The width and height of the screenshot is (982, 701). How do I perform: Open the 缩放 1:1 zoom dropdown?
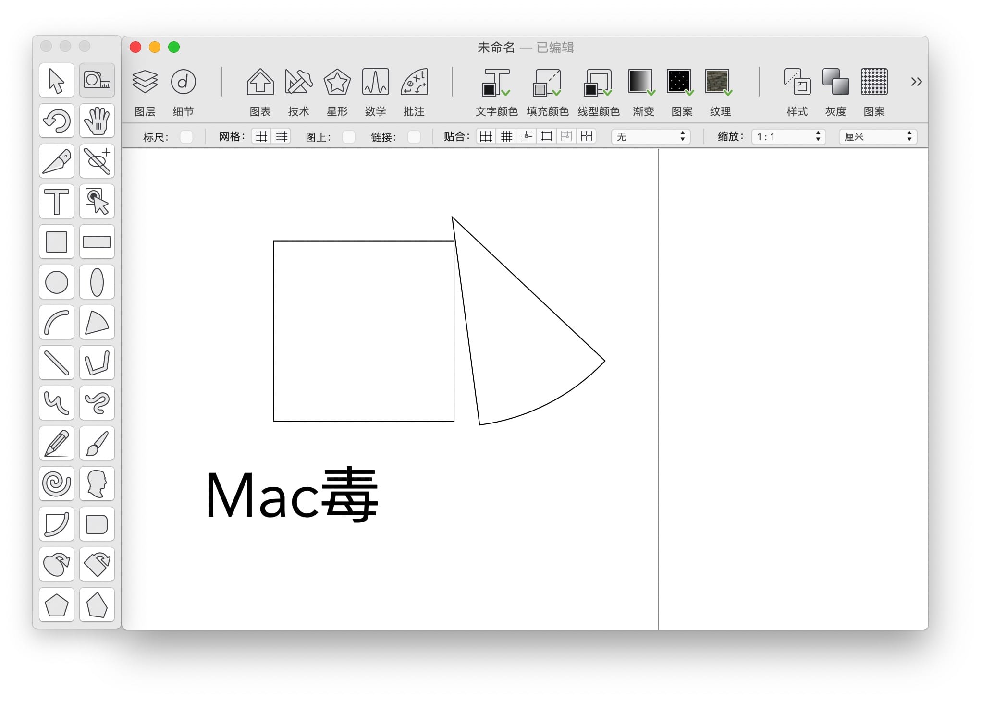[x=788, y=137]
